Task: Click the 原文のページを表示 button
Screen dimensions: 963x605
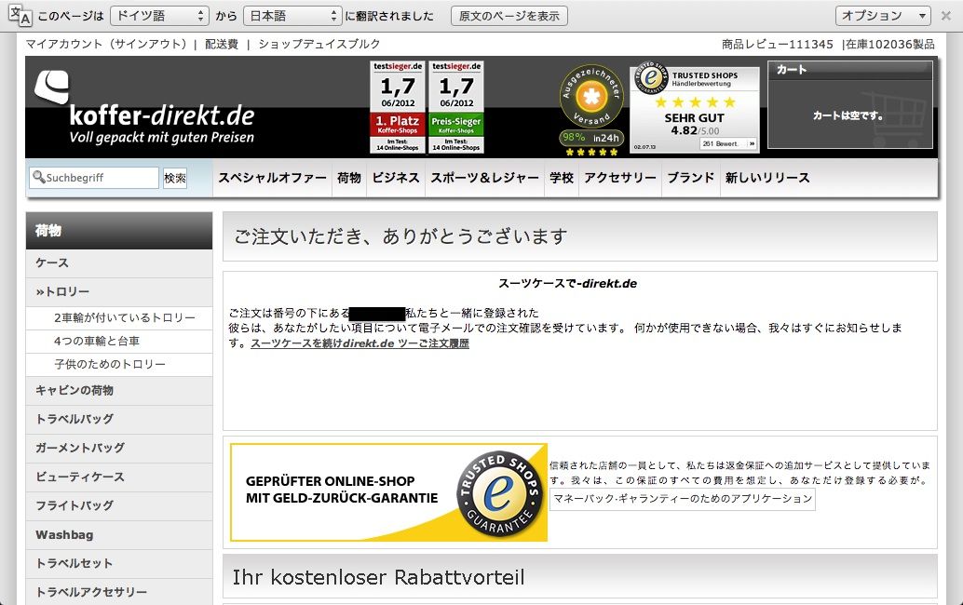Action: pos(509,16)
